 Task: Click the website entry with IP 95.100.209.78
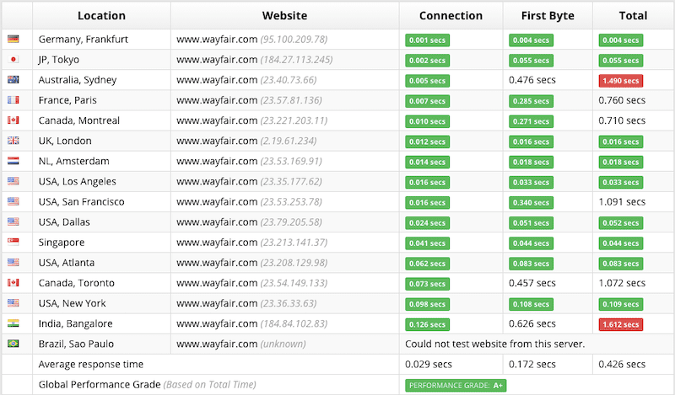point(251,39)
